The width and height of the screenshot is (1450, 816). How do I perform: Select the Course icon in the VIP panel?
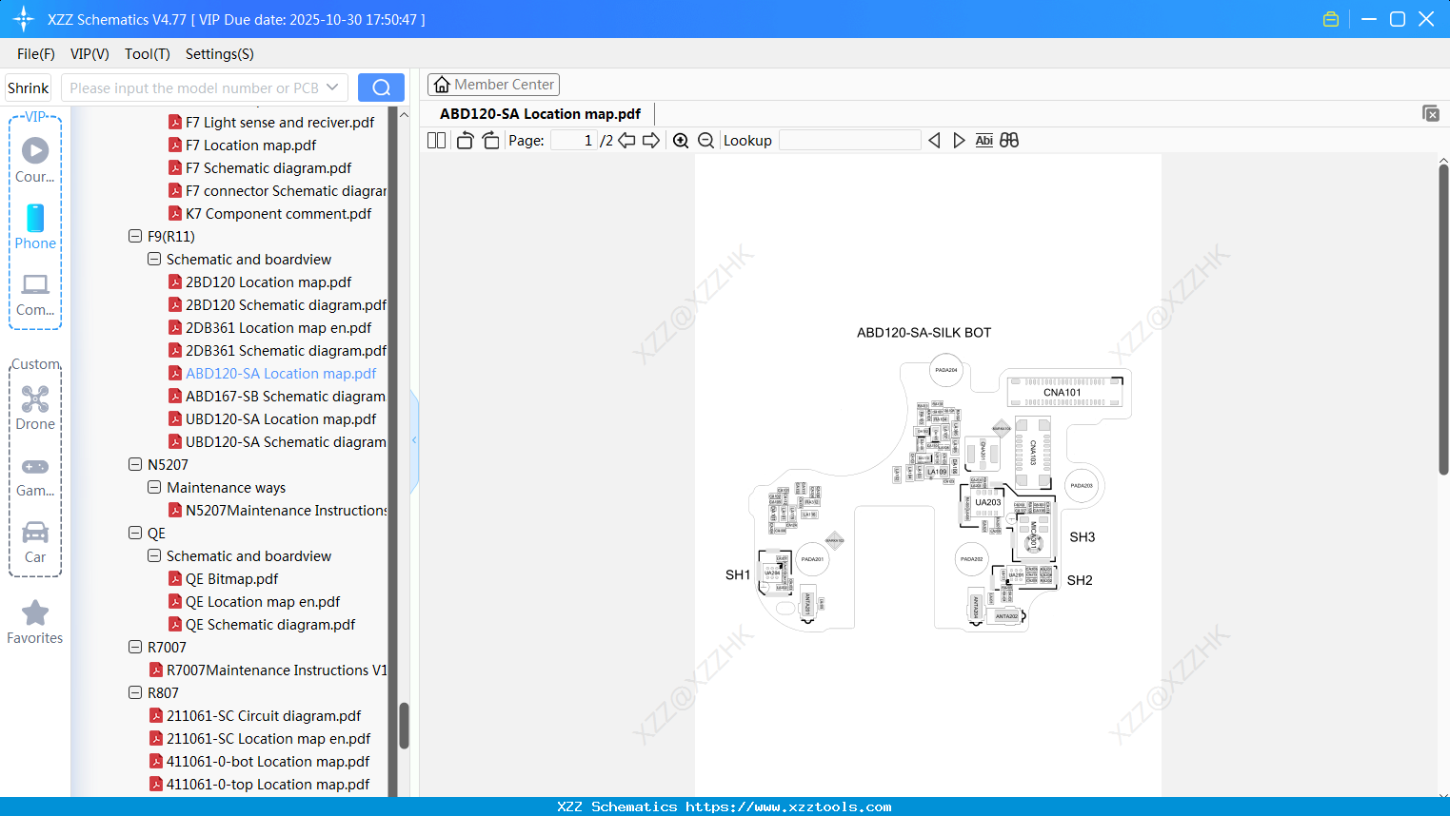click(35, 157)
